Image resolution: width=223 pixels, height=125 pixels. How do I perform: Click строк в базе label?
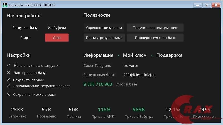[126, 84]
